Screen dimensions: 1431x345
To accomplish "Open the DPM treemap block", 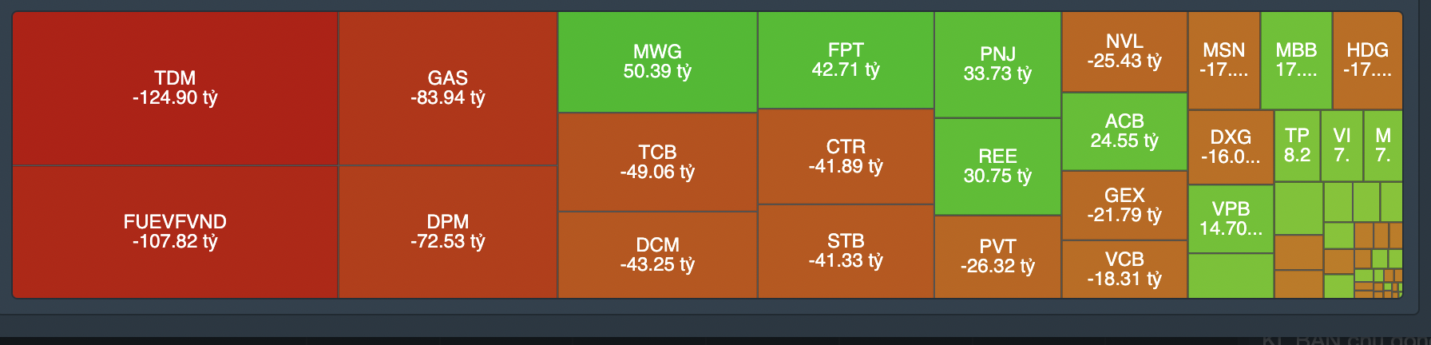I will [447, 232].
